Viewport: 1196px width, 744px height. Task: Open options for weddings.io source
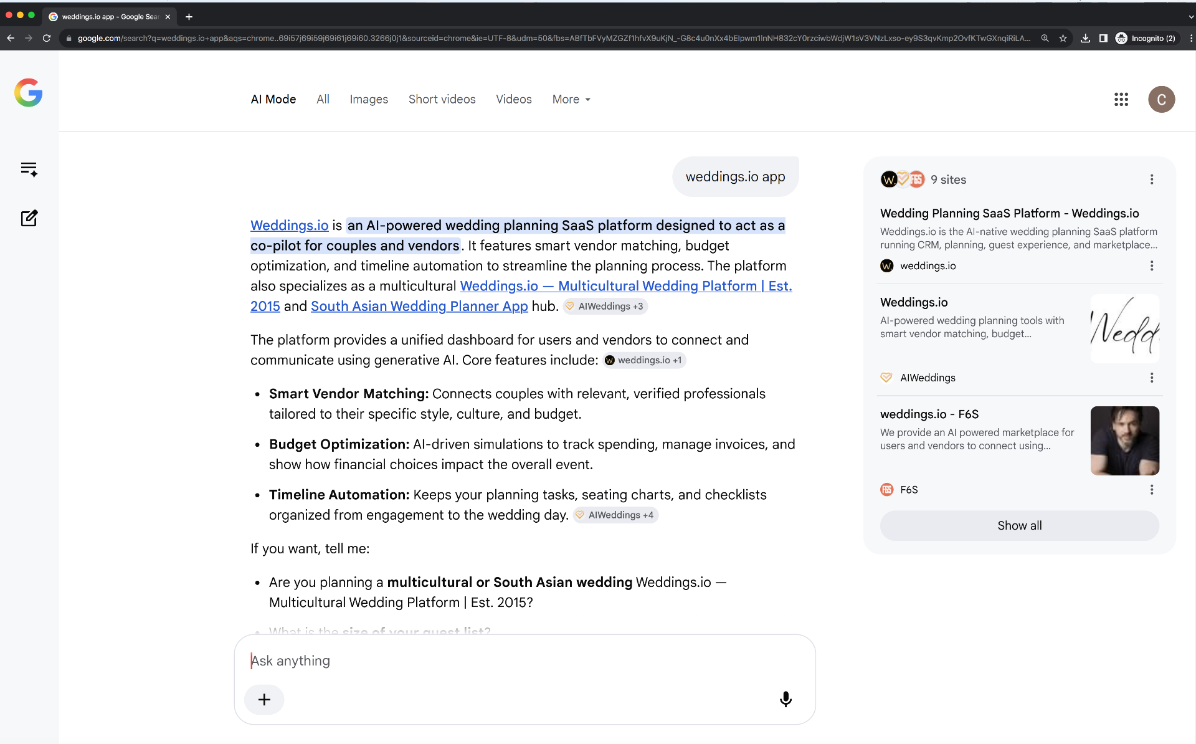[1152, 265]
